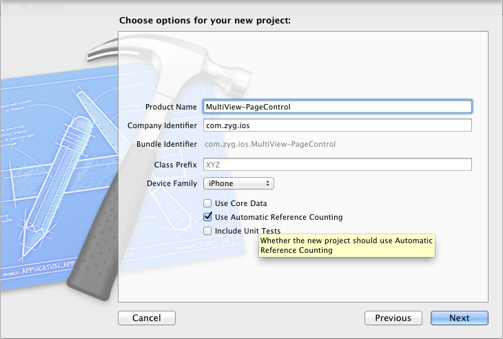Screen dimensions: 503x339
Task: Click the Cancel button
Action: pyautogui.click(x=147, y=318)
